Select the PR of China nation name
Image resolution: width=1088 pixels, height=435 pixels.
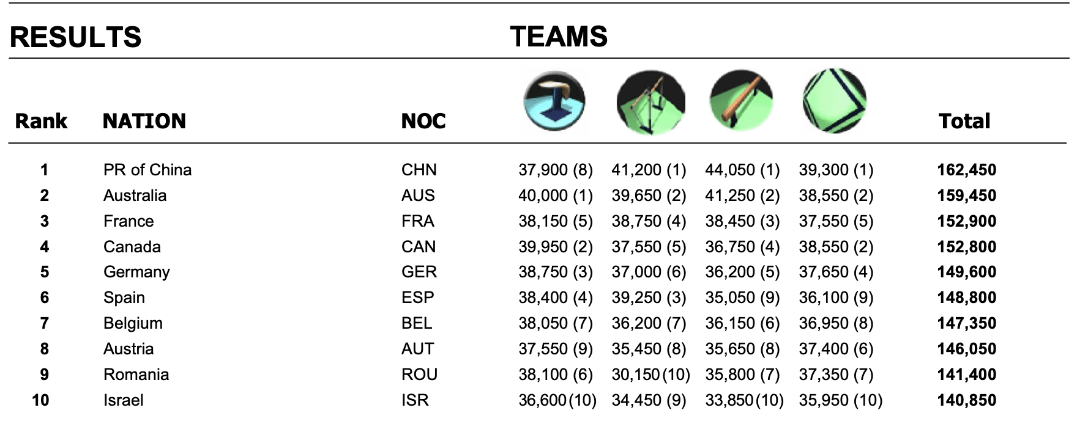coord(147,170)
